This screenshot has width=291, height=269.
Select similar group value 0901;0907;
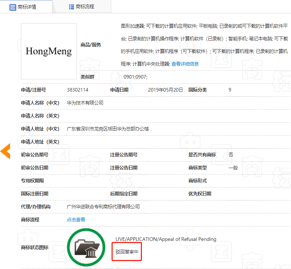point(135,77)
